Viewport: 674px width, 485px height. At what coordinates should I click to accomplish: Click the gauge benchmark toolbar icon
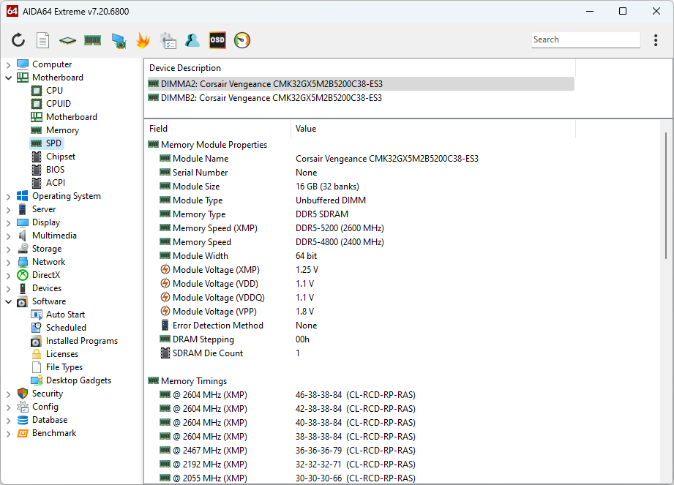coord(242,40)
